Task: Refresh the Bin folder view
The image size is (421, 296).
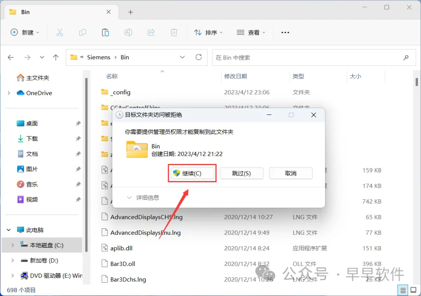Action: click(x=199, y=57)
